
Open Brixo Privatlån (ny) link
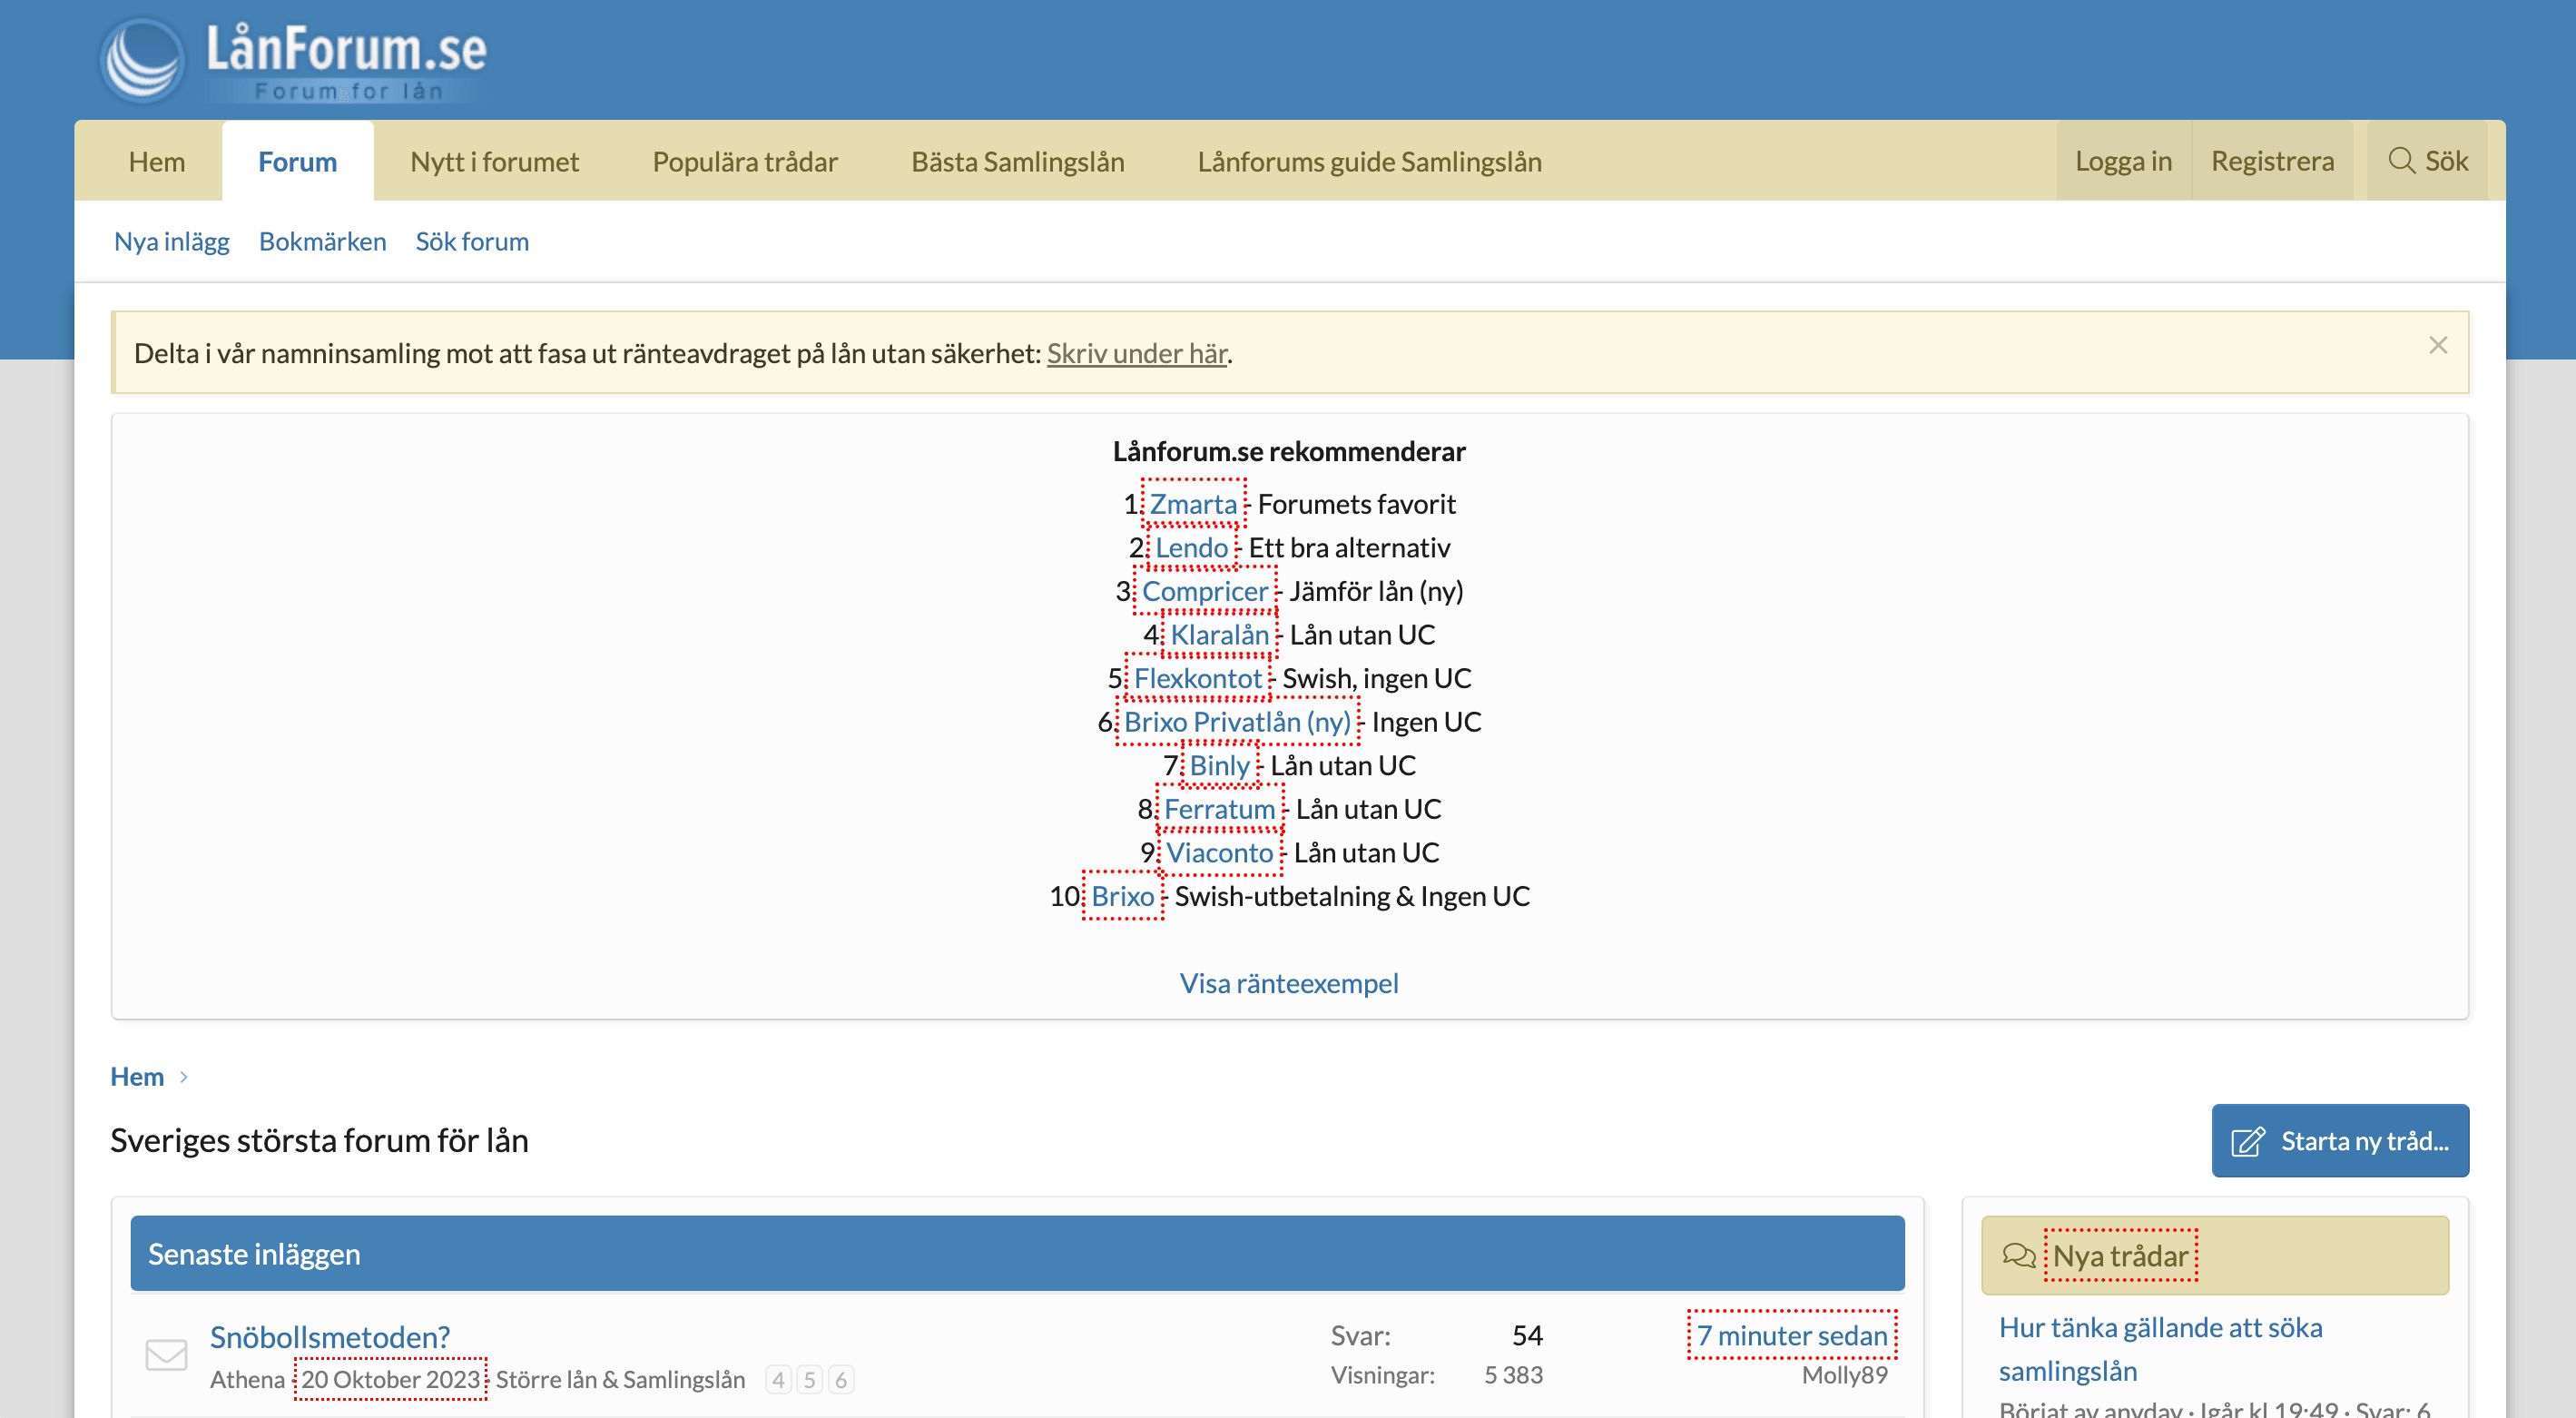point(1237,721)
